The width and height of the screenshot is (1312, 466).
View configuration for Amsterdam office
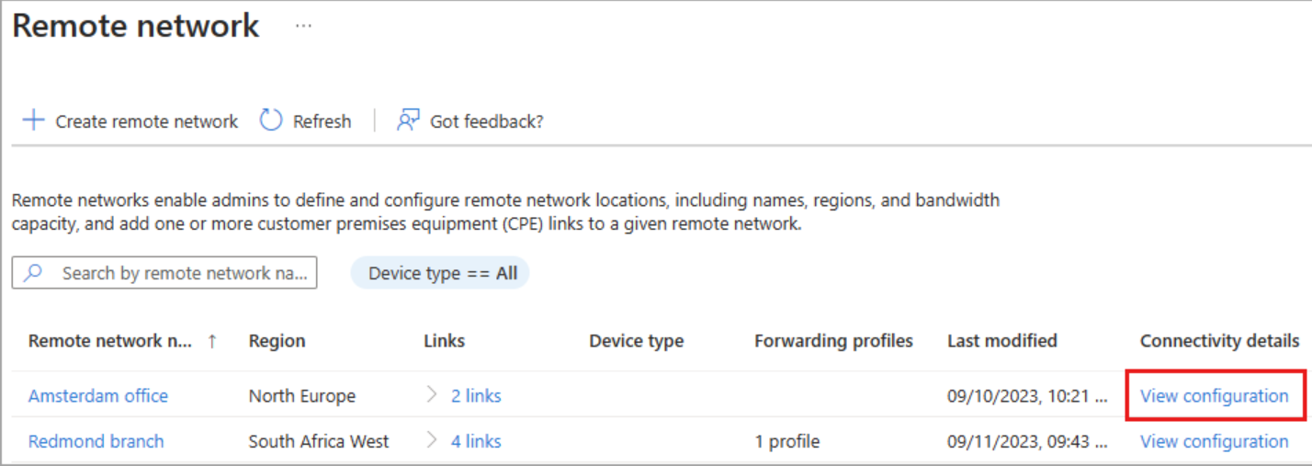click(x=1214, y=396)
